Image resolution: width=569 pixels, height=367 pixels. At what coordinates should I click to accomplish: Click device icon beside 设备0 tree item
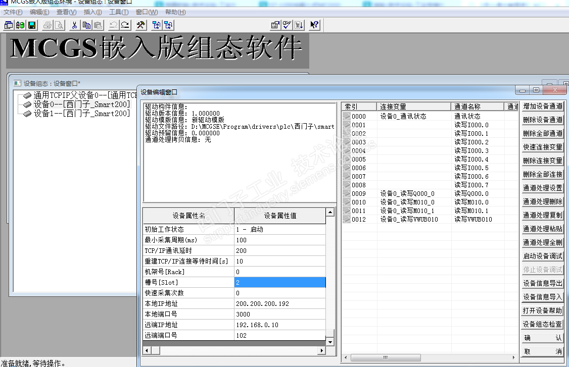coord(27,105)
